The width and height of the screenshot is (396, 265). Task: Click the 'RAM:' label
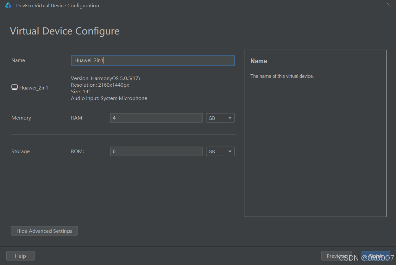point(77,118)
